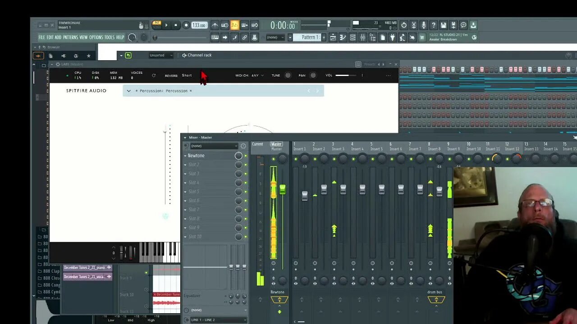
Task: Mute the Master track LED
Action: (273, 159)
